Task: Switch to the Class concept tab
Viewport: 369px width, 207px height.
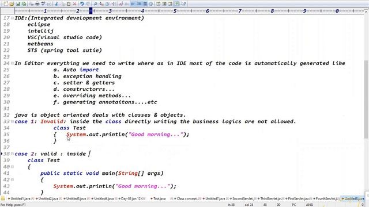Action: tap(187, 198)
